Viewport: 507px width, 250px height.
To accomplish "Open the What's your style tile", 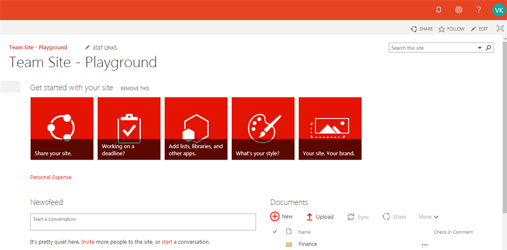I will (263, 128).
